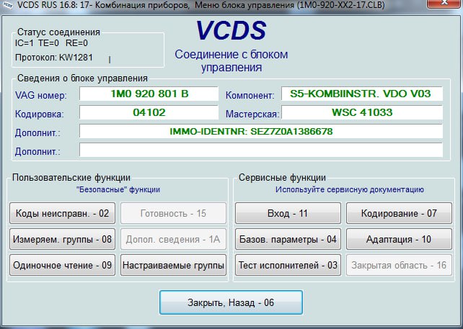
Task: Click the large VCDS logo heading
Action: (231, 30)
